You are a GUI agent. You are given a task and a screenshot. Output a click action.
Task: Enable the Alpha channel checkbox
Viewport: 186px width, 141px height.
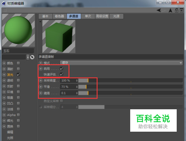18,115
